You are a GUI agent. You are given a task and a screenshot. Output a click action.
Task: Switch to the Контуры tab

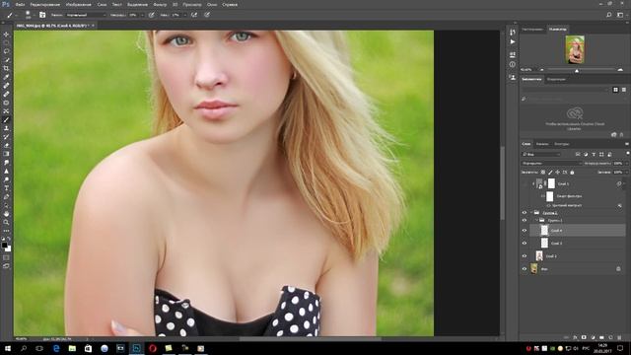tap(562, 144)
